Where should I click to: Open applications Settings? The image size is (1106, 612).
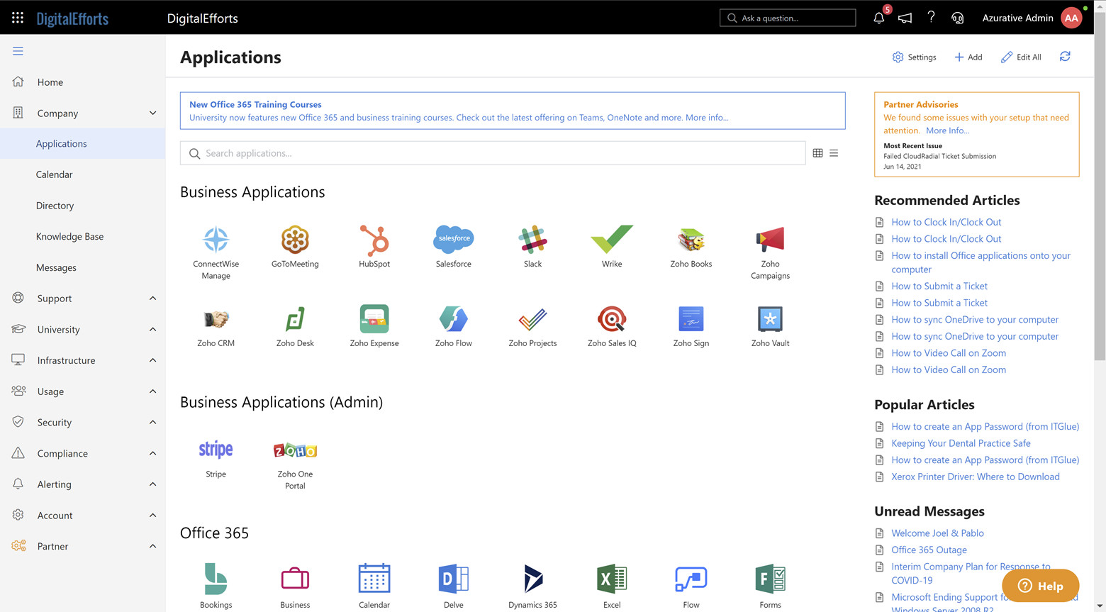pos(914,57)
